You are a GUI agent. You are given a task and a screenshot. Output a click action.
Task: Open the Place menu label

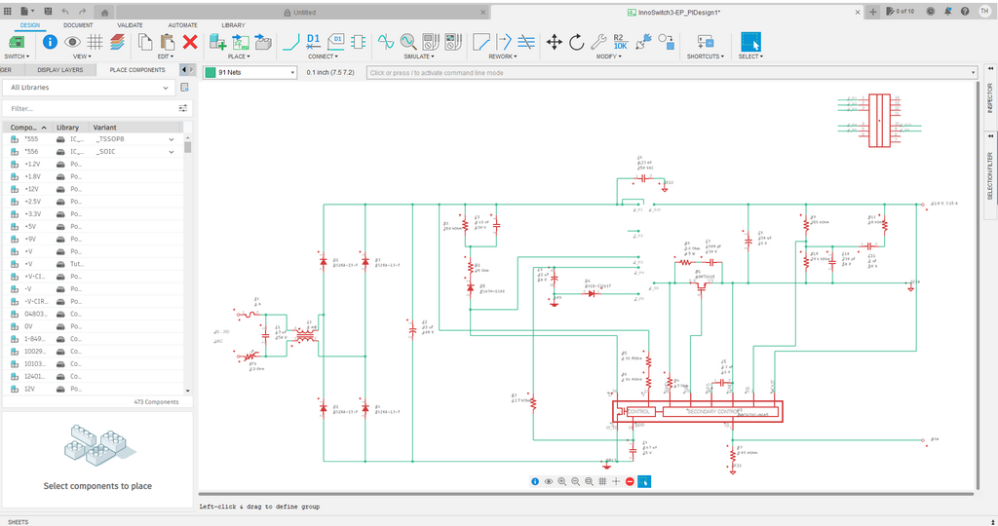[x=239, y=56]
